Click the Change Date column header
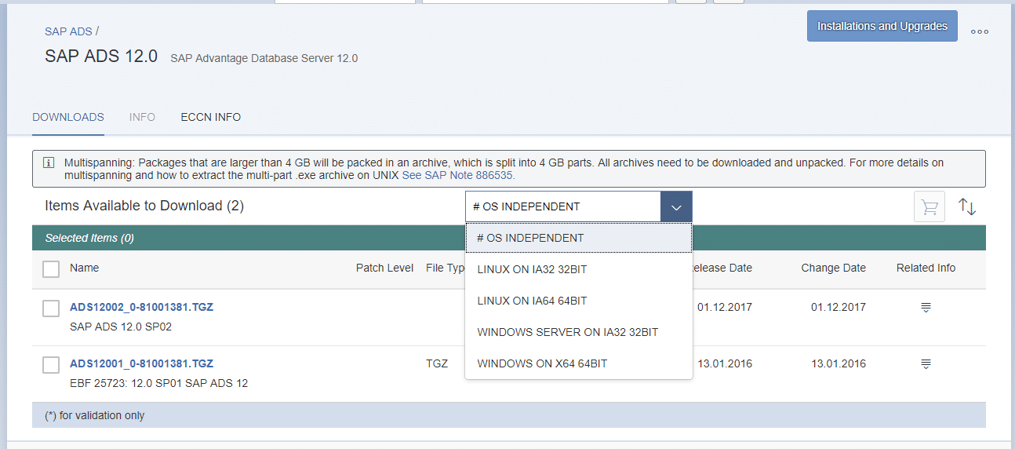 [x=834, y=268]
